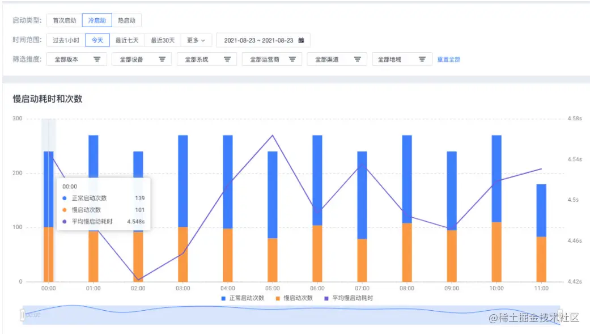Screen dimensions: 590x334
Task: Open the 全部设备 filter dropdown
Action: point(142,59)
